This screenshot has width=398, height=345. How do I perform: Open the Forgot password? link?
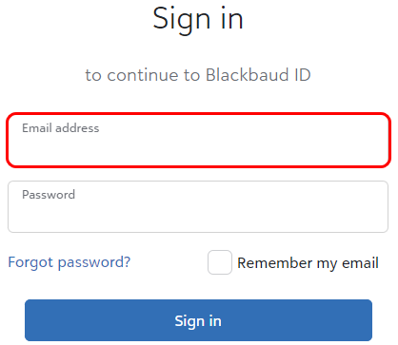[70, 262]
